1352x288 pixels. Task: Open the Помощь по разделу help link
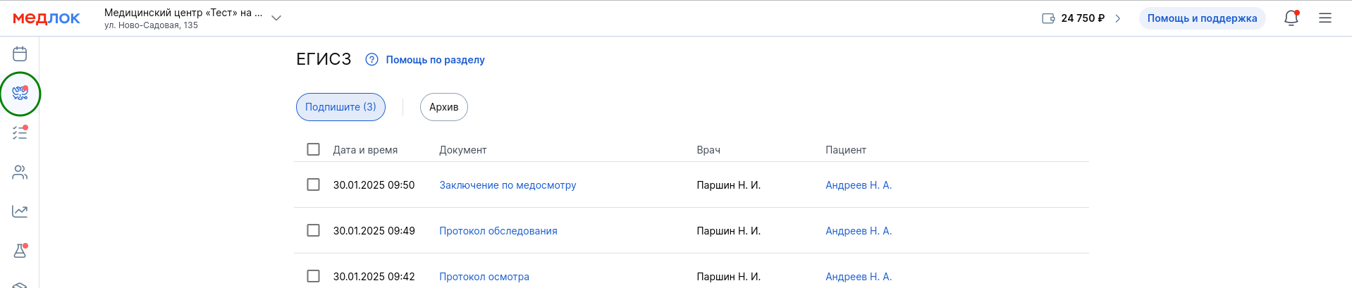(435, 60)
